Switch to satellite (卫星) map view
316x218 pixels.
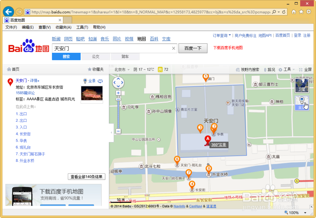tap(302, 85)
